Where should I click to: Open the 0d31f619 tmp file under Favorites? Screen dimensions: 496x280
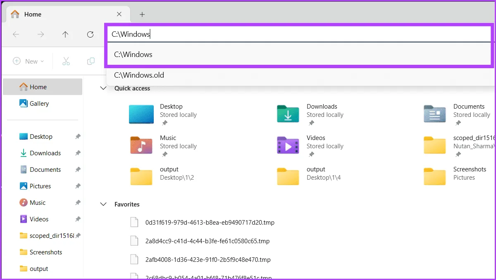point(211,222)
